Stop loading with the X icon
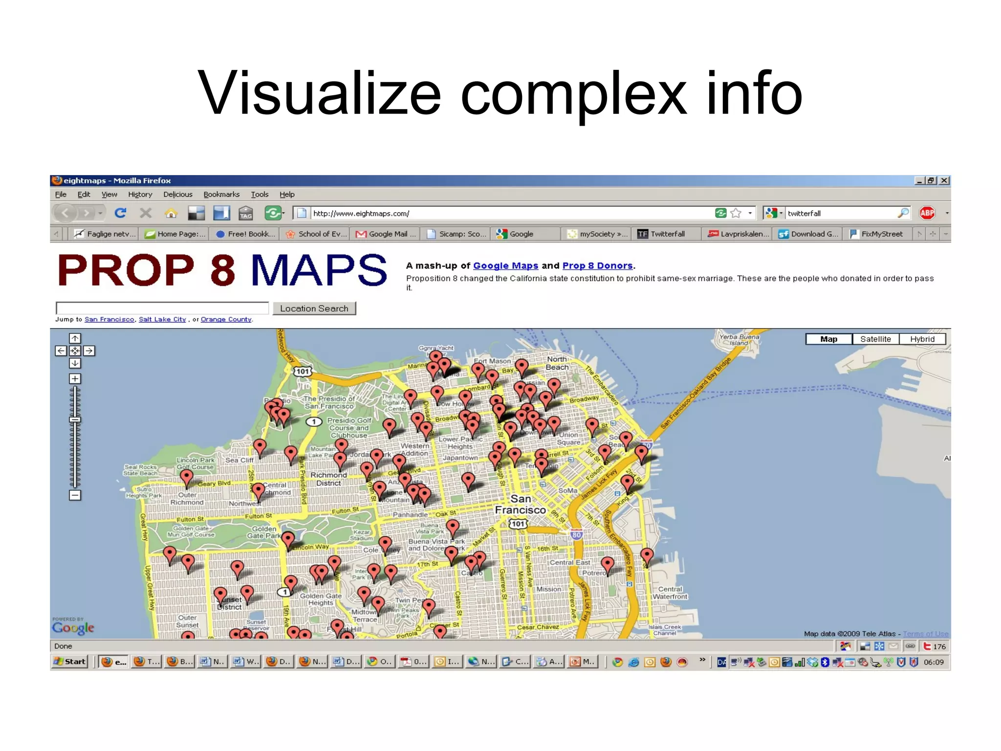The width and height of the screenshot is (1001, 751). point(146,213)
